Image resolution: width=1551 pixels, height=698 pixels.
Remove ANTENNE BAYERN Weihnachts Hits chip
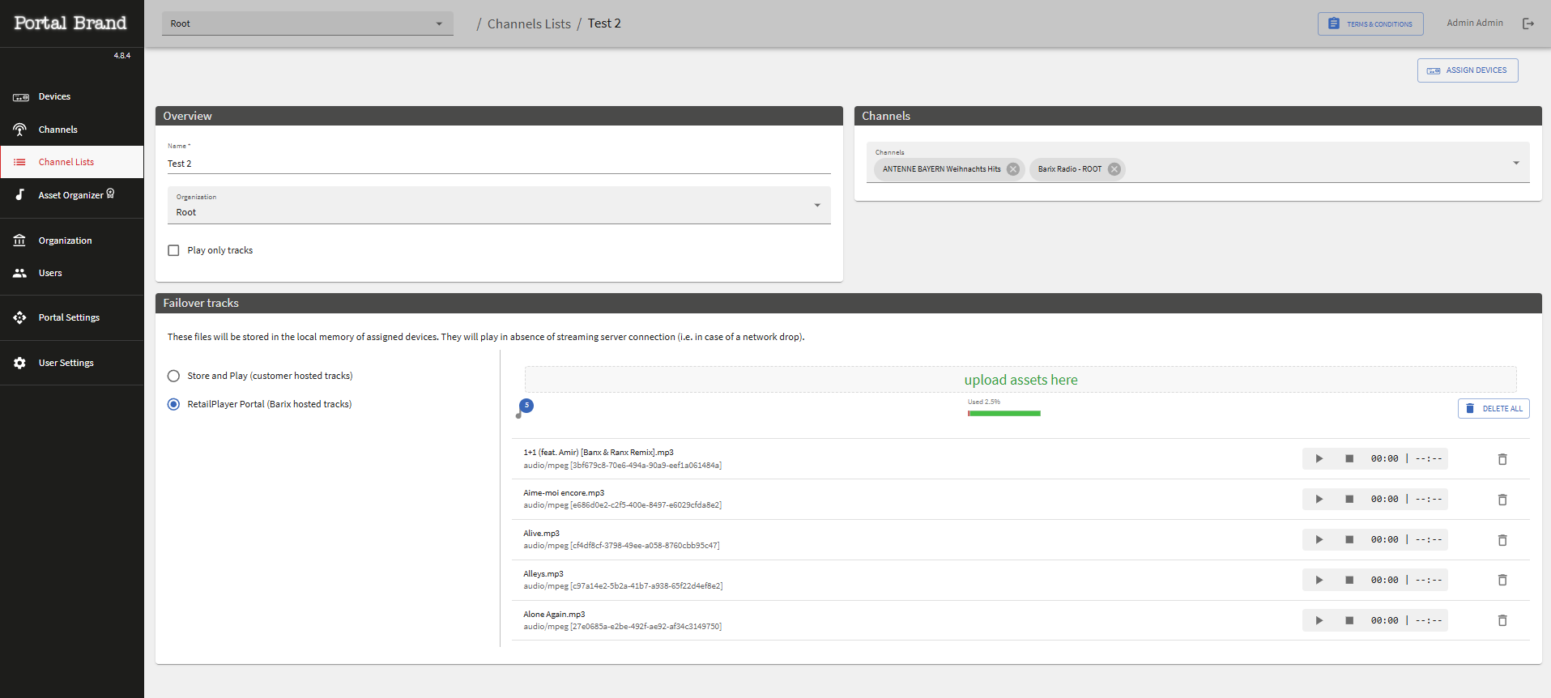[1013, 169]
